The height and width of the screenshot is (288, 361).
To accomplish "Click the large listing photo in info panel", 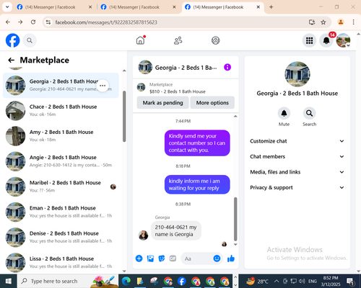I will tap(297, 74).
